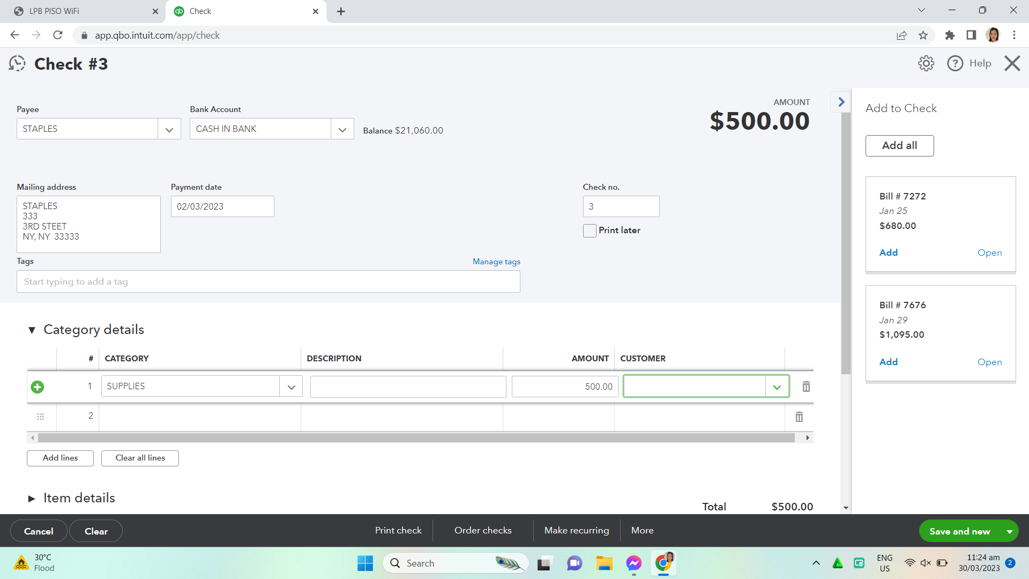
Task: Add Bill # 7272 to the check
Action: (888, 253)
